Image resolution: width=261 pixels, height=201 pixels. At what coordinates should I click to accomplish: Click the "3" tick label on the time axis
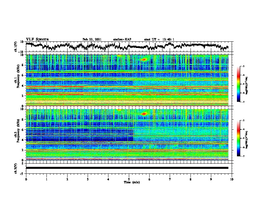[x=88, y=179]
